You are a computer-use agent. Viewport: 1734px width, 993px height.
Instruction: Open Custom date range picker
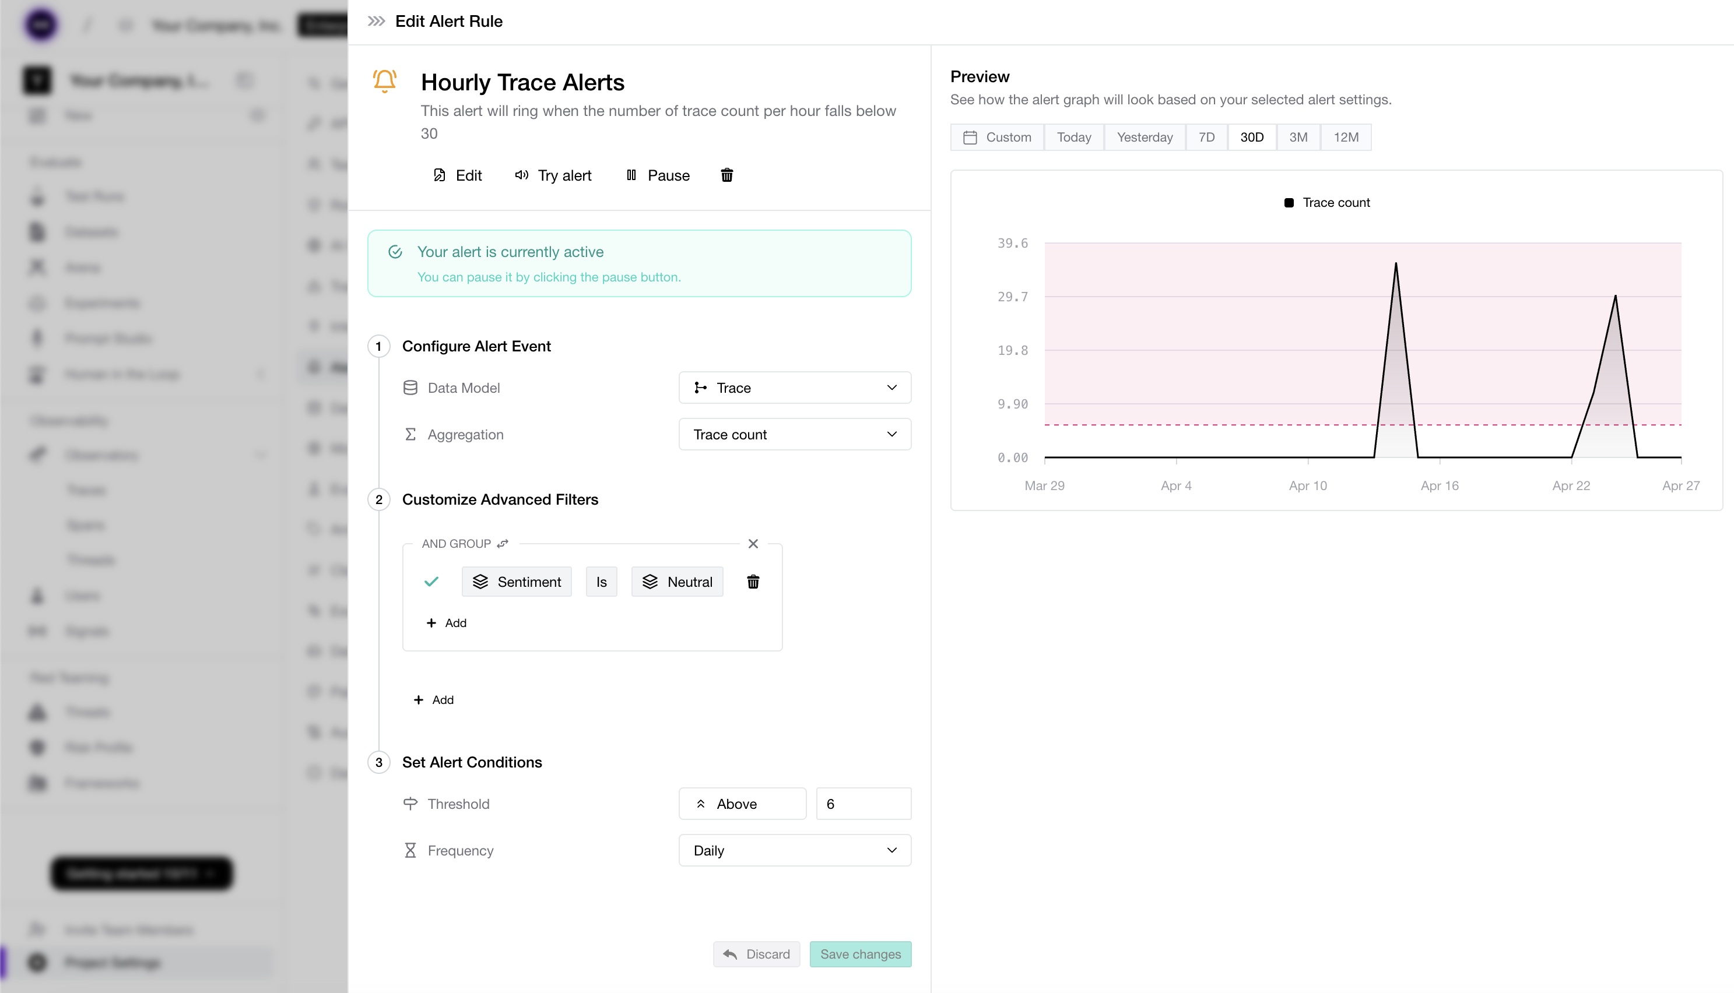(x=996, y=137)
